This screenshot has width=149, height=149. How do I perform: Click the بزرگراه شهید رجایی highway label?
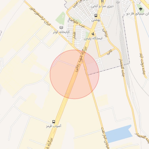click(x=81, y=59)
